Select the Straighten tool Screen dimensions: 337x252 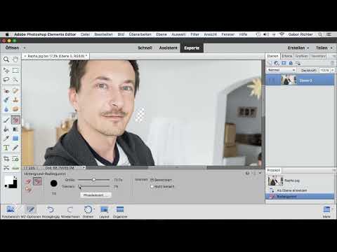(15, 168)
